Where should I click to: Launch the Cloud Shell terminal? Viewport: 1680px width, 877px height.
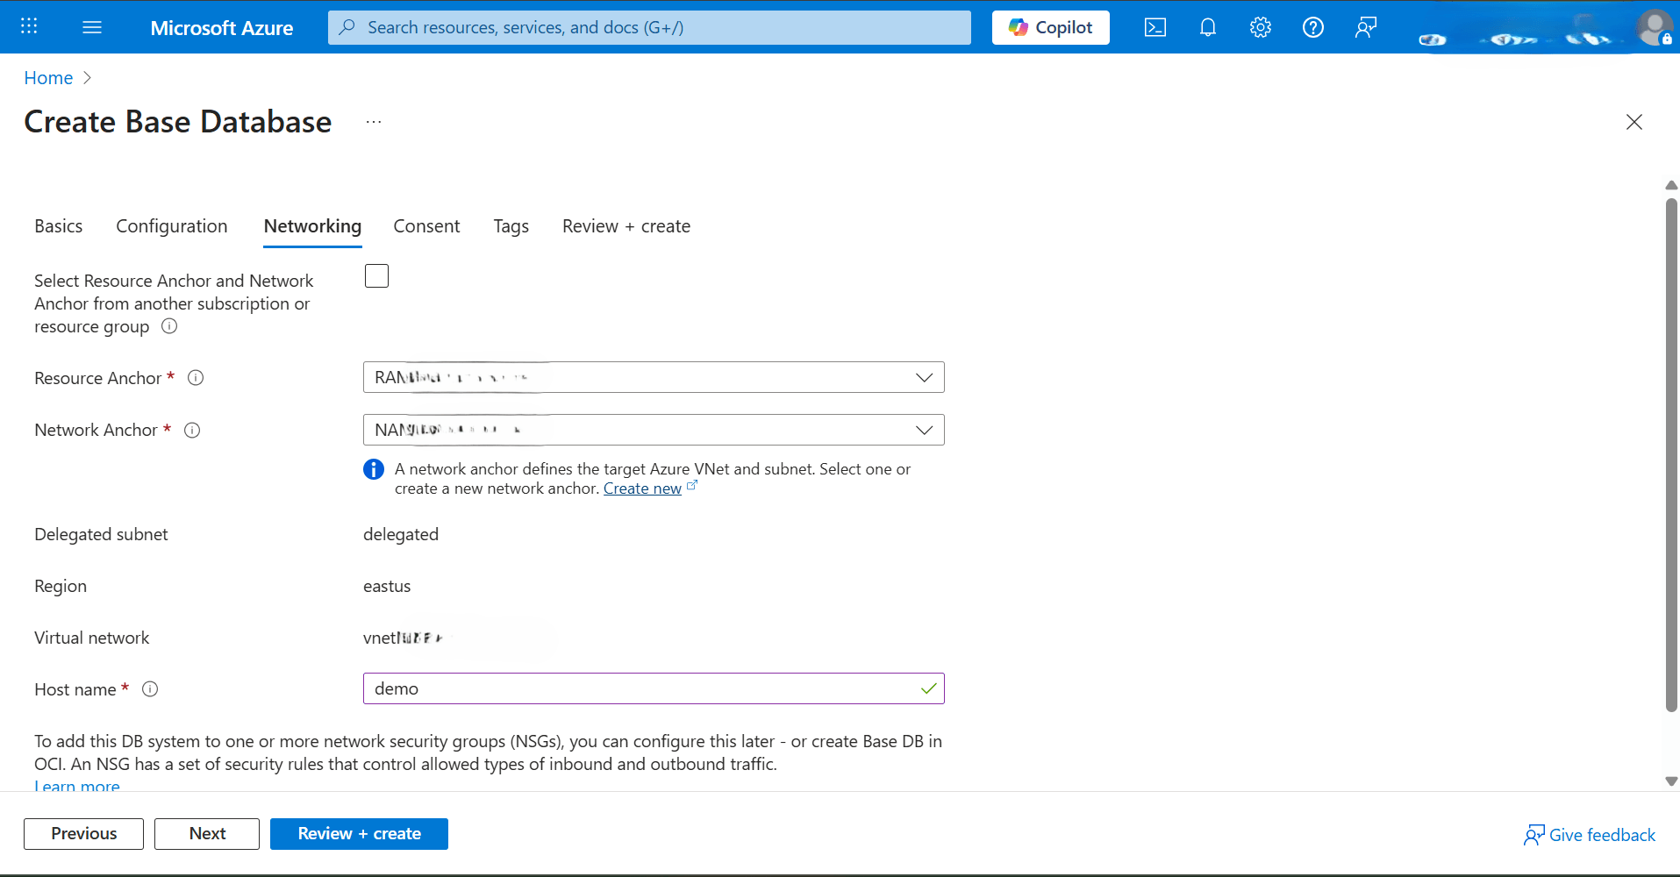tap(1155, 27)
